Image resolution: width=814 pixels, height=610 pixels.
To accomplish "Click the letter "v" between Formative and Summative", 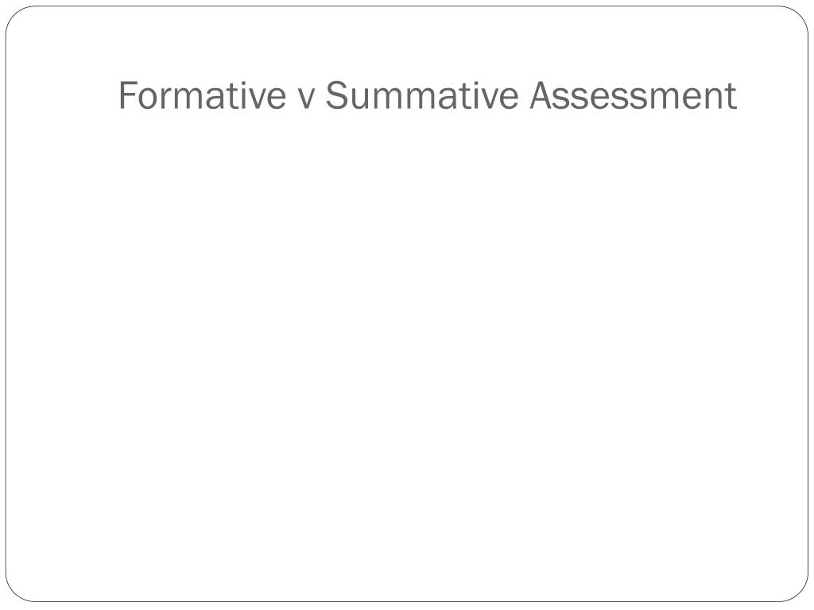I will click(x=306, y=99).
